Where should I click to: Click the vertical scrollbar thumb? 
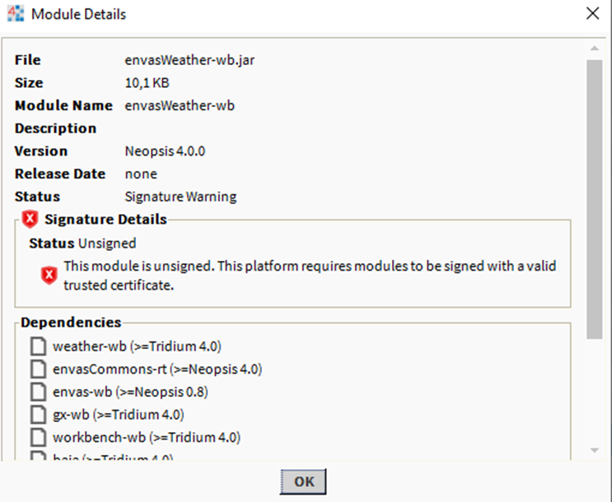[x=595, y=199]
